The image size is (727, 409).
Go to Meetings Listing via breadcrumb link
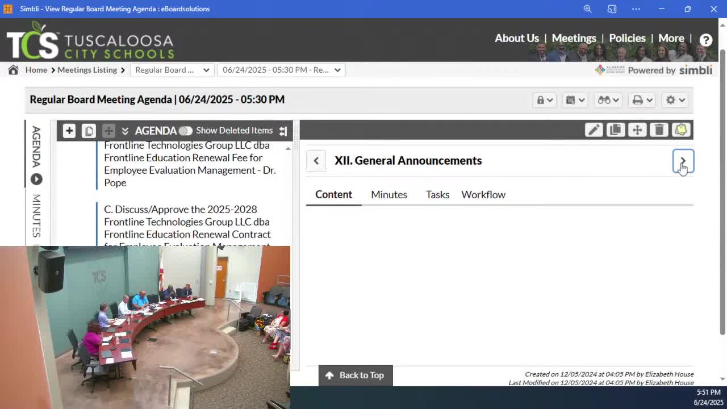coord(87,70)
